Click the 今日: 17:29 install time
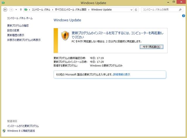 tap(97, 62)
